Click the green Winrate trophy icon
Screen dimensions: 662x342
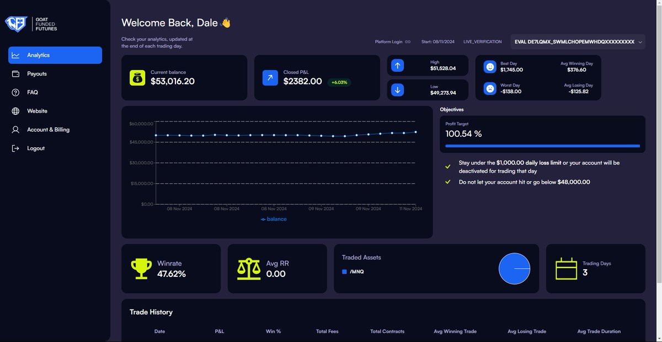(141, 268)
